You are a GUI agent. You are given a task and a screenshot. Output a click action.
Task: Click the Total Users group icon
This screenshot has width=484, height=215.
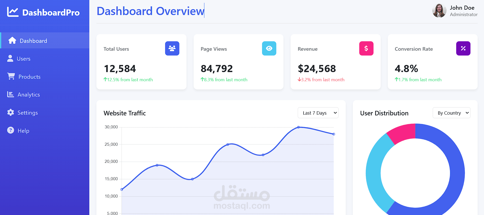172,48
